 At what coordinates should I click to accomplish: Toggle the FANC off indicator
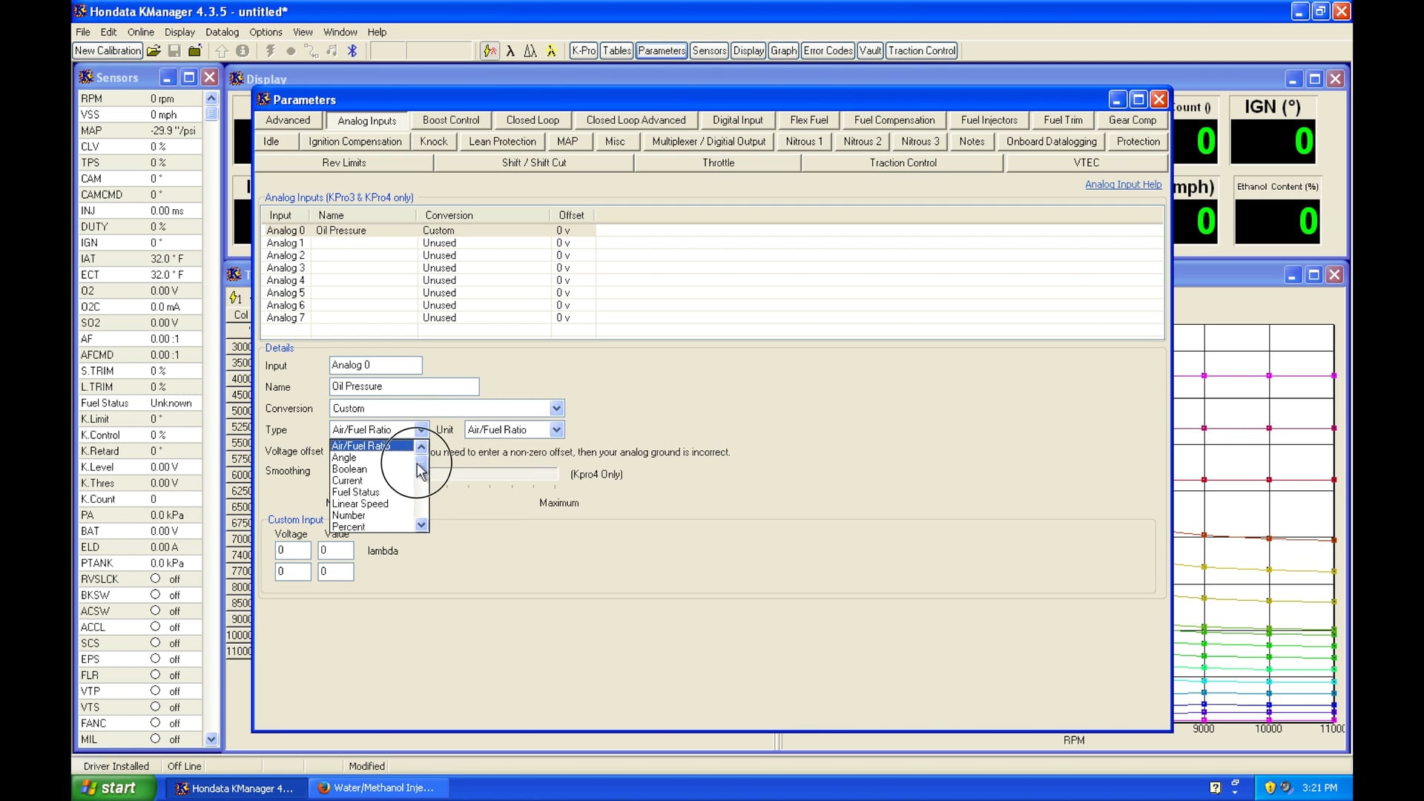pos(156,723)
